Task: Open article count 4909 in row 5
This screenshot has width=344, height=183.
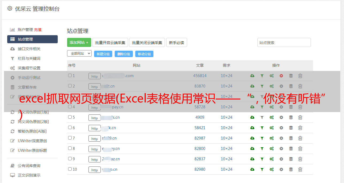Action: [200, 117]
